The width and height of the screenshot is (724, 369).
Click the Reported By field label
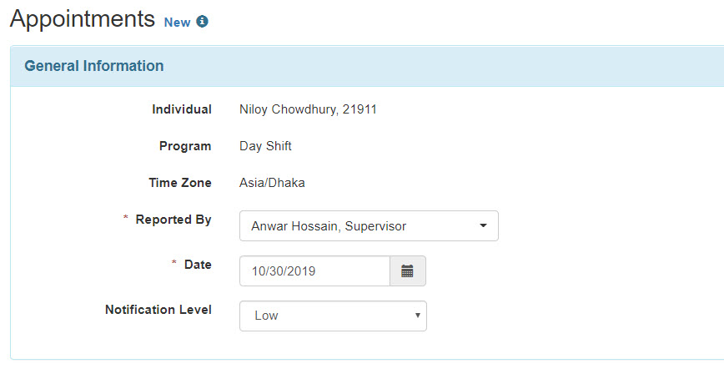[x=173, y=220]
